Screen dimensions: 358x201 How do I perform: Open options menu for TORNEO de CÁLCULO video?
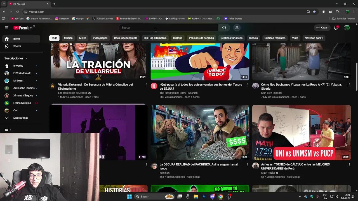pos(349,165)
